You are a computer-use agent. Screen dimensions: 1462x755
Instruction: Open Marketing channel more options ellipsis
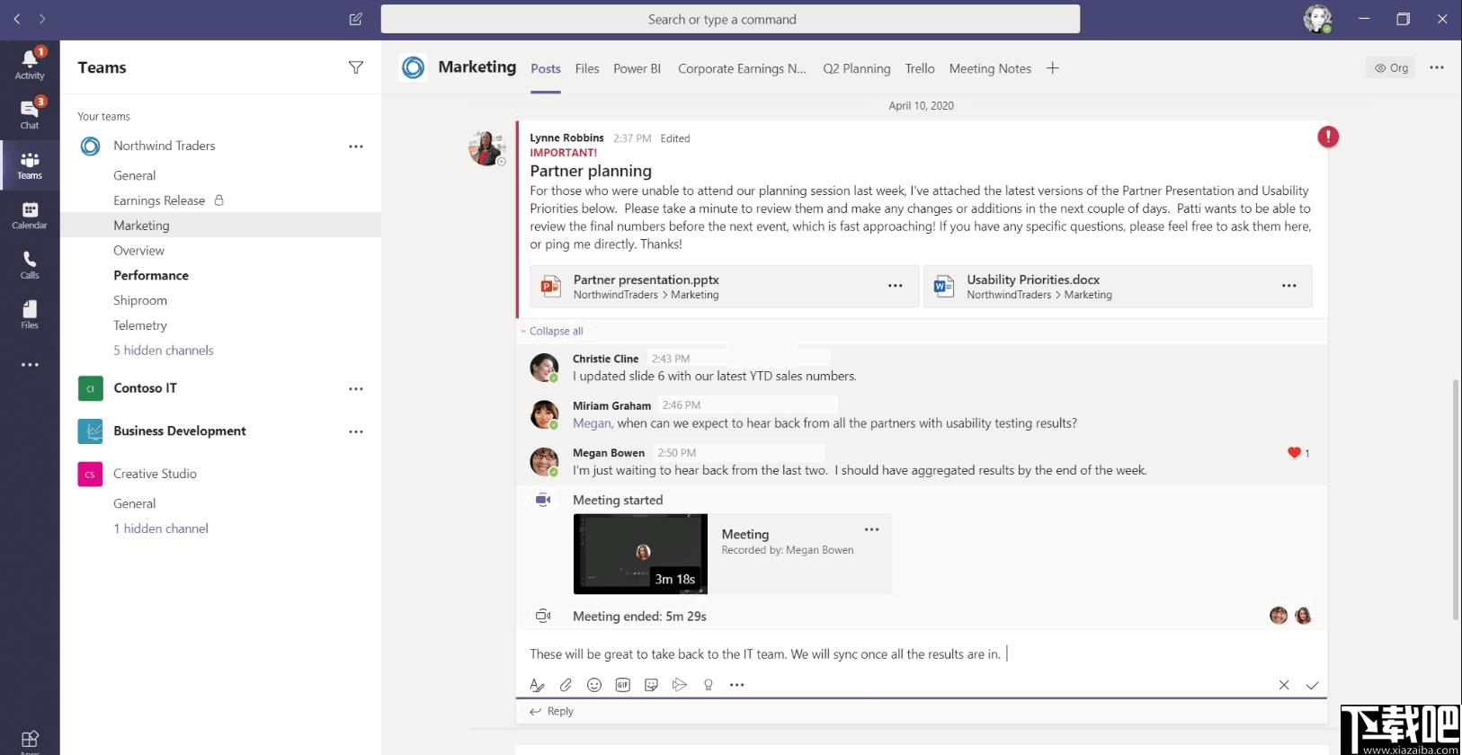point(1437,67)
